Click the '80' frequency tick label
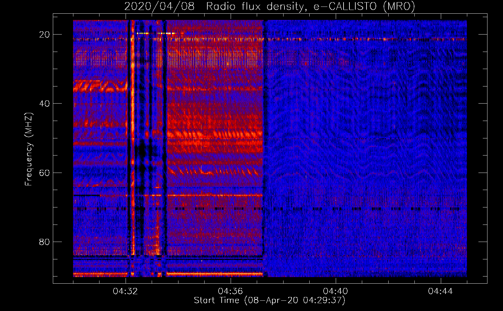 (x=44, y=242)
